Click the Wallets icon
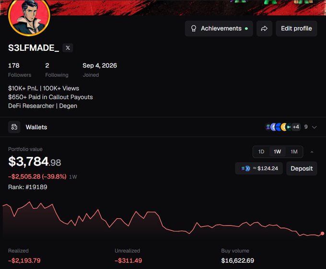 point(14,127)
